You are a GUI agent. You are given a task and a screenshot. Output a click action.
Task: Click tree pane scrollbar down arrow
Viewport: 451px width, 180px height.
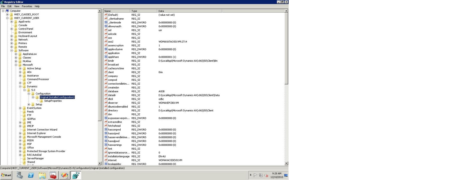(100, 163)
